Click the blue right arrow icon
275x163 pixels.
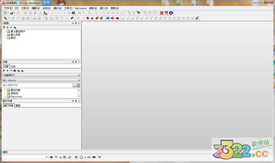click(x=108, y=18)
